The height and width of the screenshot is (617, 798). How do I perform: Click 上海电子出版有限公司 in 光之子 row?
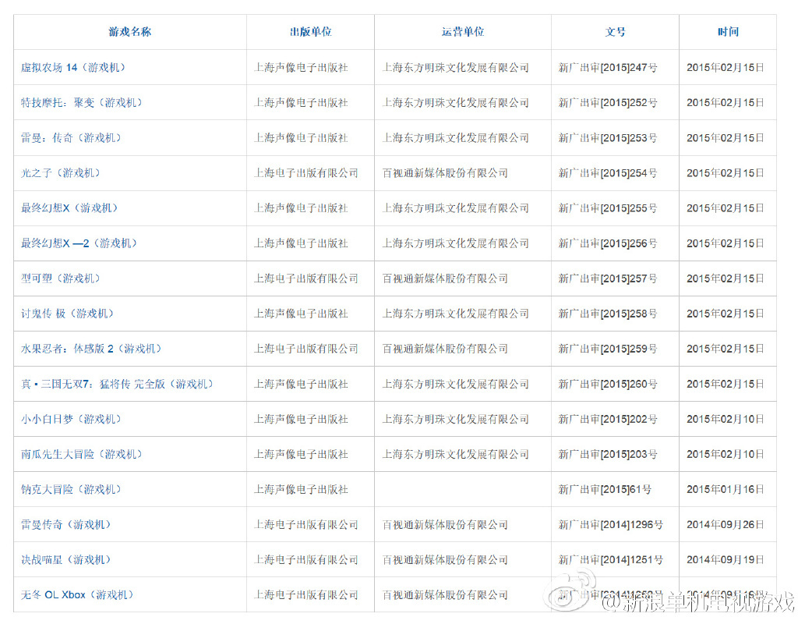tap(305, 172)
